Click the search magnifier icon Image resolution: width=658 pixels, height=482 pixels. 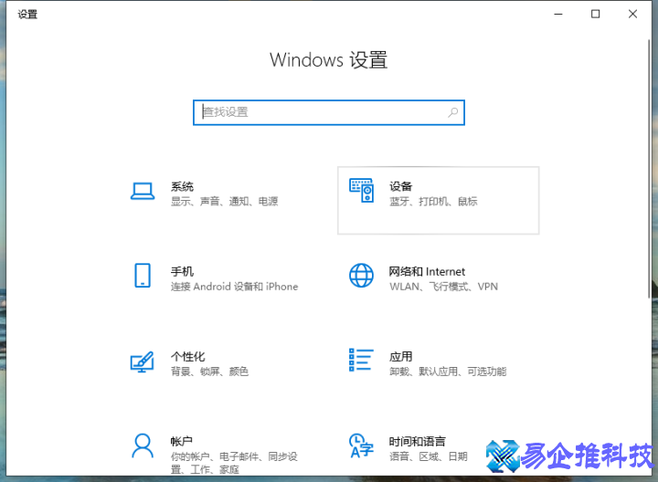pos(452,112)
